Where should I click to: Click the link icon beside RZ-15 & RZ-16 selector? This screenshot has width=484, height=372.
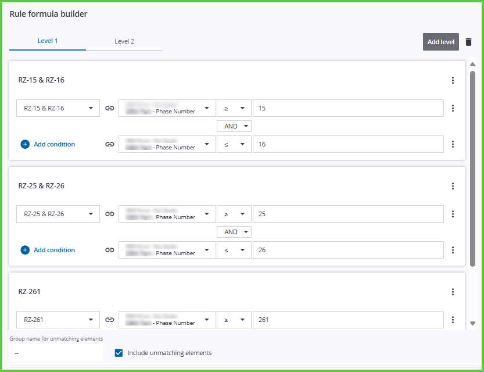click(110, 108)
